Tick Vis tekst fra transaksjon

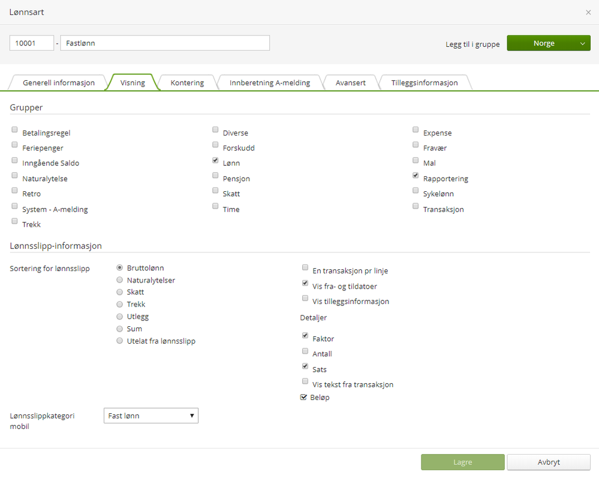pos(305,381)
